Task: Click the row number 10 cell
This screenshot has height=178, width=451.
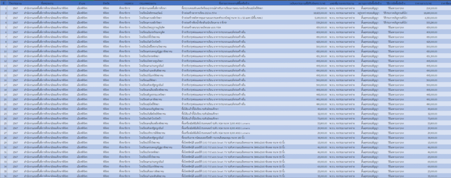Action: 4,51
